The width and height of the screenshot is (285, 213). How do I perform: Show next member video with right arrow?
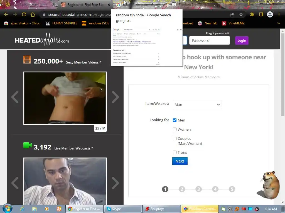(115, 97)
